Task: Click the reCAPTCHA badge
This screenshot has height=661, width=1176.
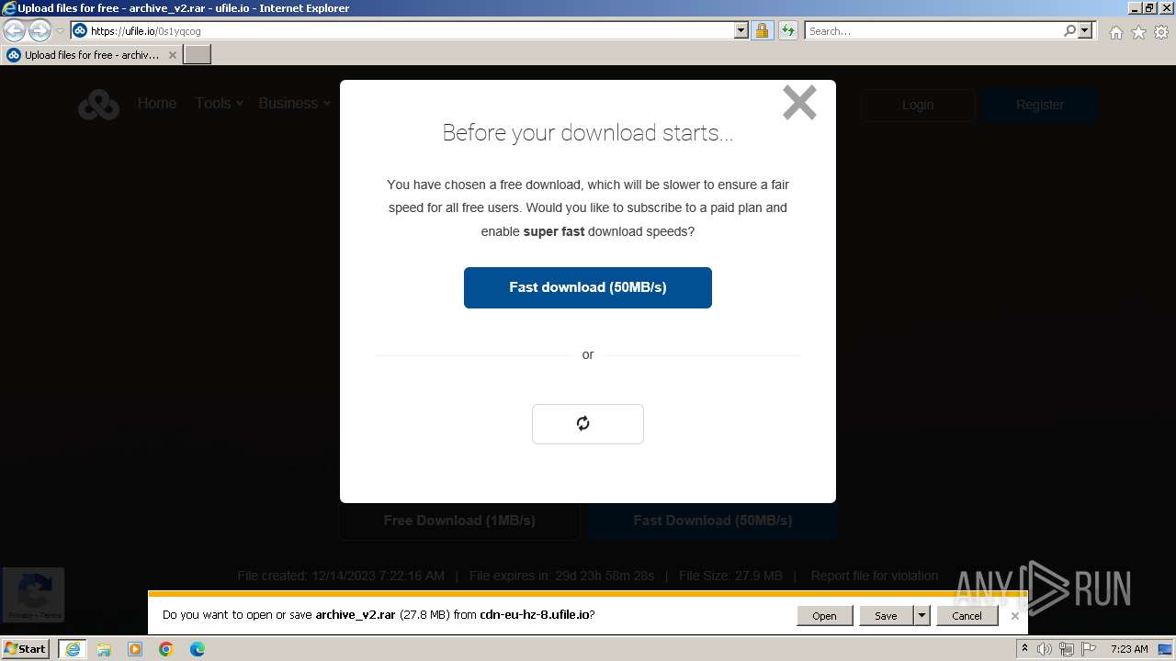Action: tap(33, 594)
